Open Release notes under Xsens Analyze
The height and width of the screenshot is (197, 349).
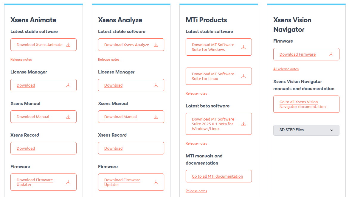pyautogui.click(x=108, y=59)
